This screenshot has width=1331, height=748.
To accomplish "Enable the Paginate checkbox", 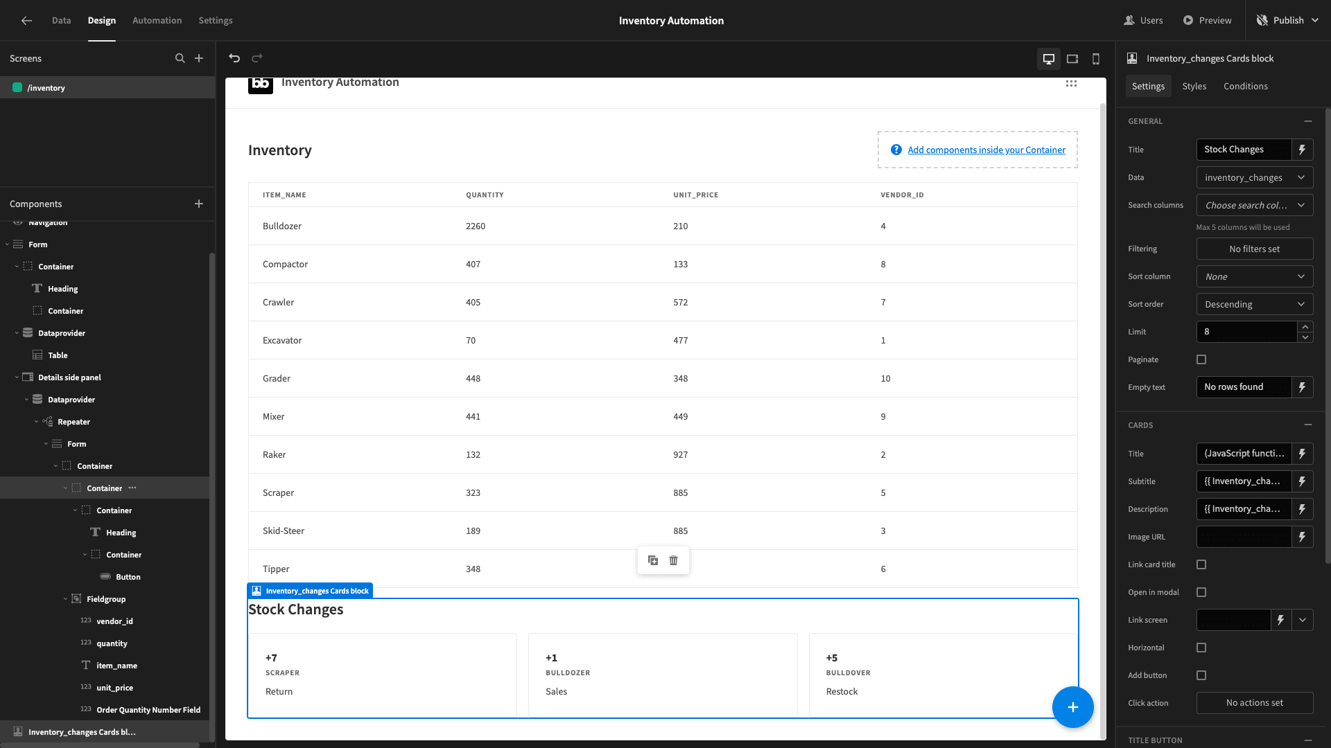I will pos(1201,359).
